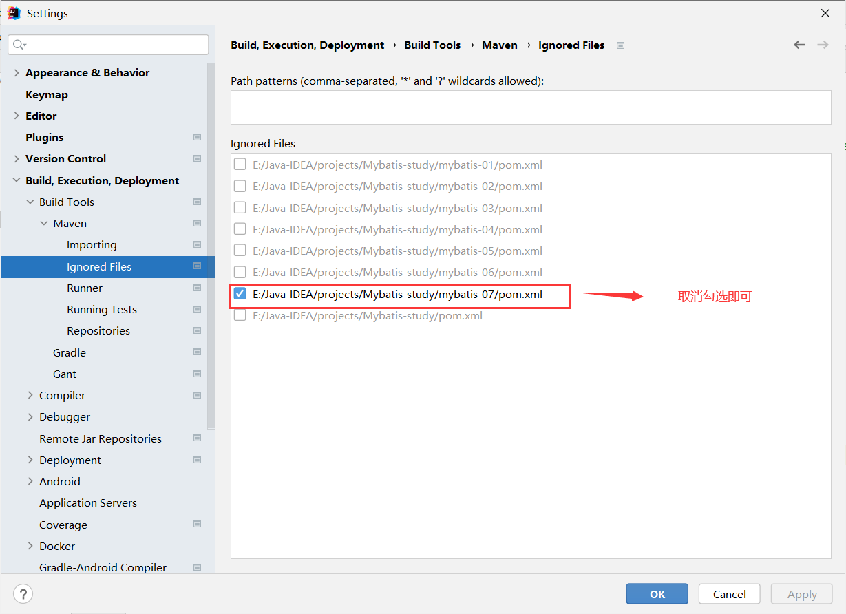Click the project-level icon beside Gradle
Image resolution: width=846 pixels, height=614 pixels.
coord(197,352)
